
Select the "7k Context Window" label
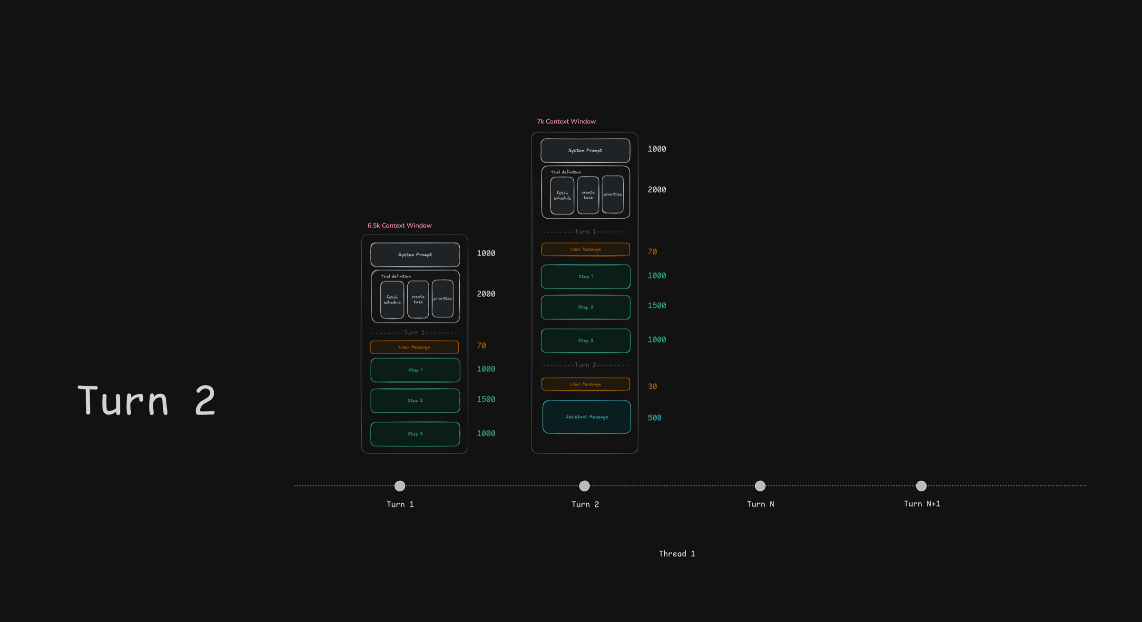click(x=566, y=121)
